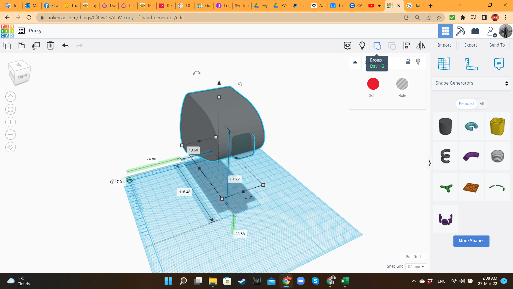Viewport: 513px width, 289px height.
Task: Open the Notes tool icon
Action: 499,64
